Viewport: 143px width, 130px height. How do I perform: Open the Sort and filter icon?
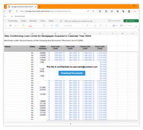pyautogui.click(x=114, y=26)
